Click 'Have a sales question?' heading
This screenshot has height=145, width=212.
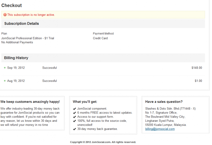coord(164,102)
